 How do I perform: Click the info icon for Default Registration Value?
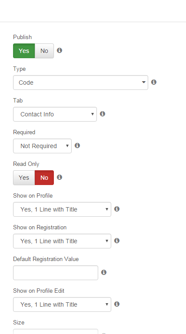104,272
